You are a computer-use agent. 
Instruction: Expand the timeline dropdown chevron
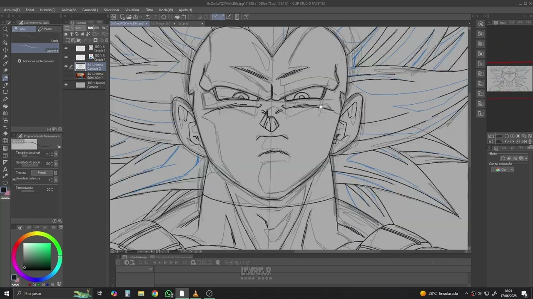coord(151,269)
